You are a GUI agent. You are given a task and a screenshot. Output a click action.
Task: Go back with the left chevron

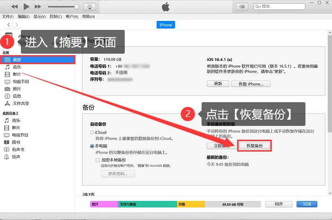(x=9, y=25)
